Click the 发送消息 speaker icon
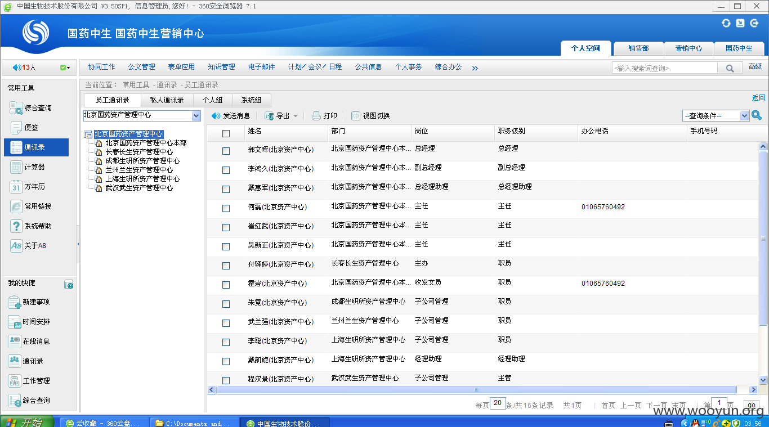Image resolution: width=769 pixels, height=427 pixels. 216,116
